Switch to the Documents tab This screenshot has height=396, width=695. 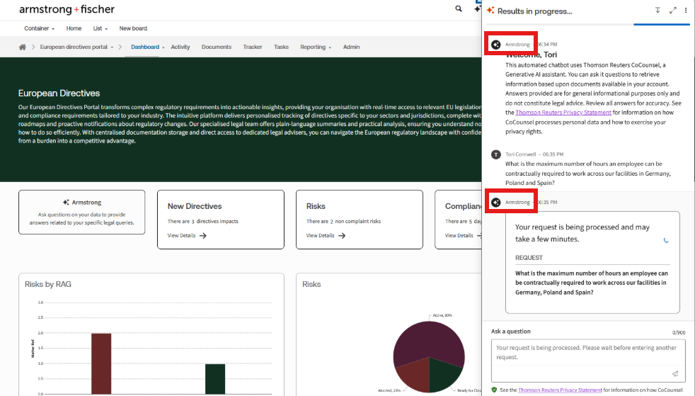tap(216, 47)
